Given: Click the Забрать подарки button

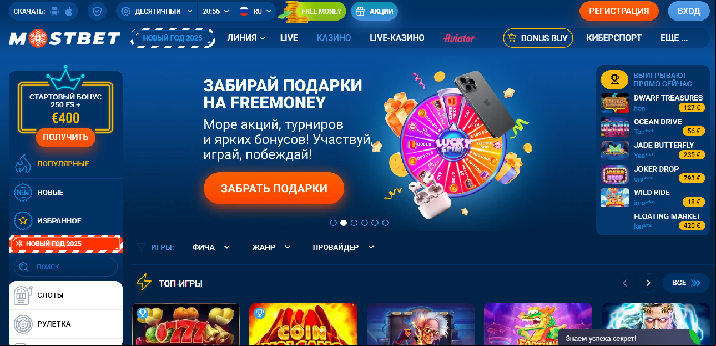Looking at the screenshot, I should point(274,188).
